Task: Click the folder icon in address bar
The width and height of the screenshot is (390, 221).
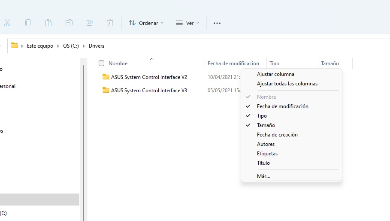Action: 15,45
